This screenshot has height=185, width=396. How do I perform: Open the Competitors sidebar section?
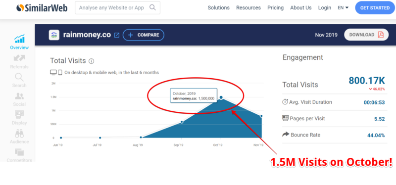(19, 152)
